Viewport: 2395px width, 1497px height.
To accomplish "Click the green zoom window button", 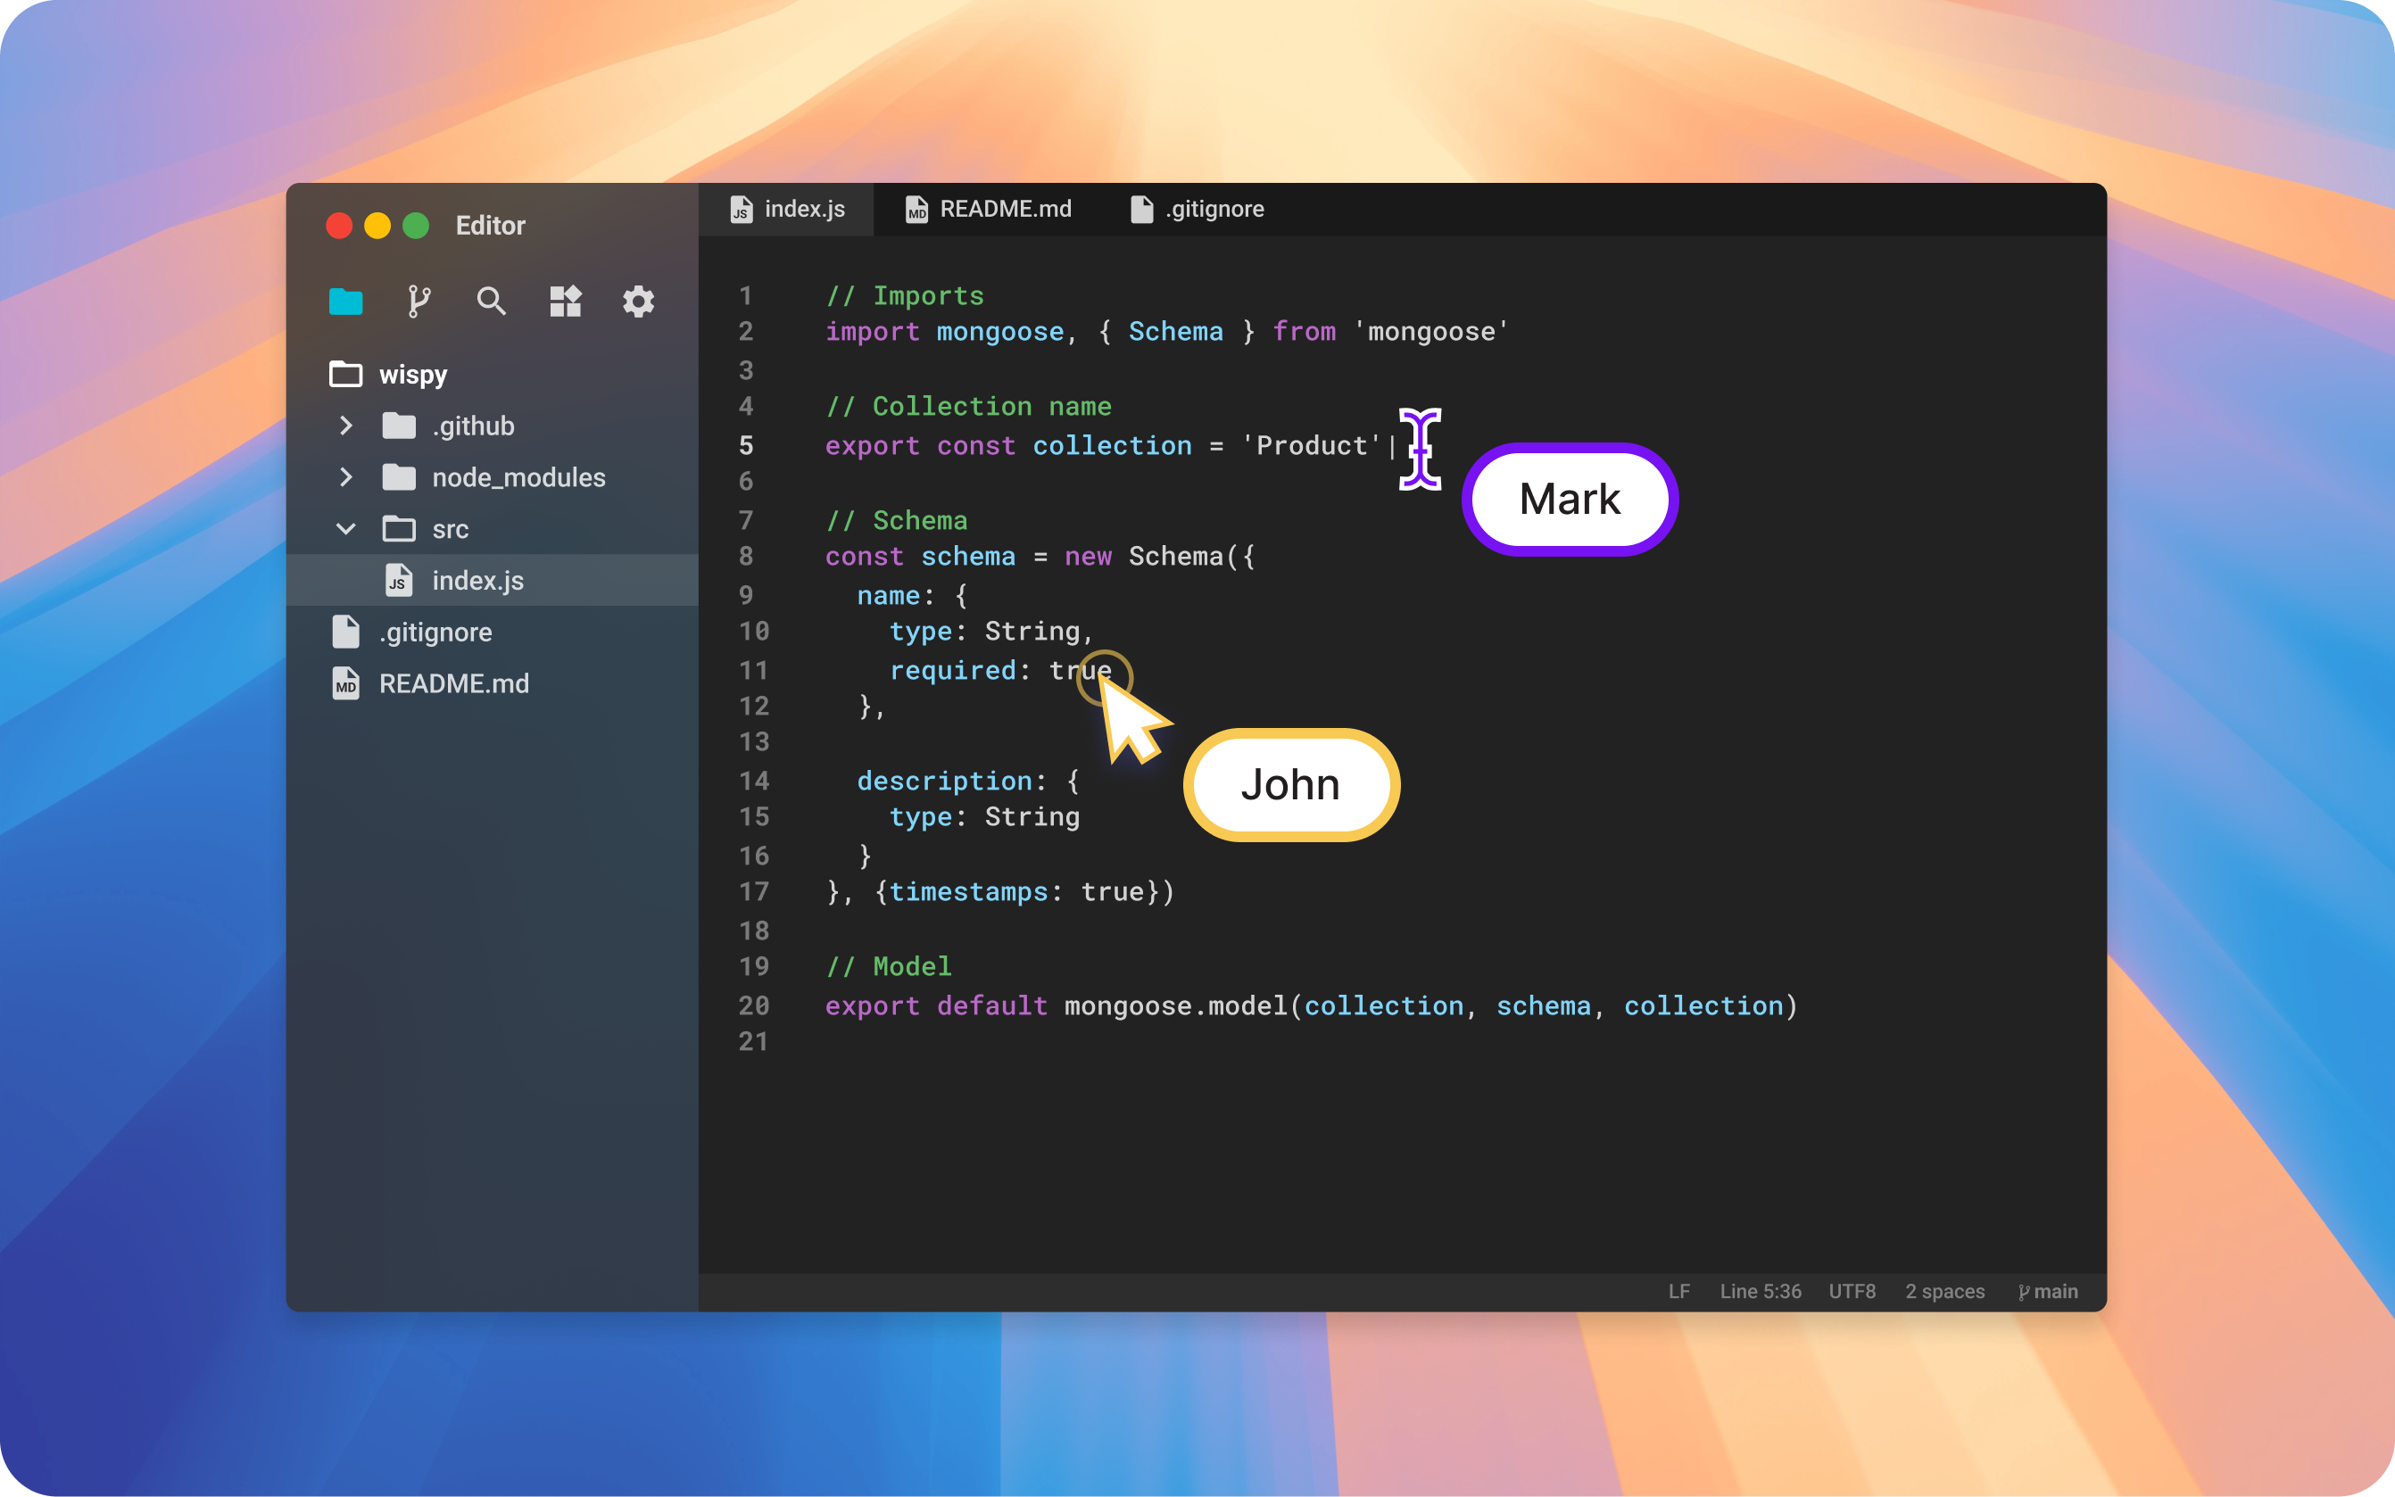I will click(416, 226).
